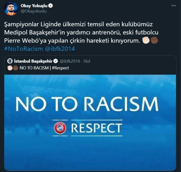Open the quoted tweet text NO TO RACISM
Viewport: 181px width, 172px height.
point(34,68)
